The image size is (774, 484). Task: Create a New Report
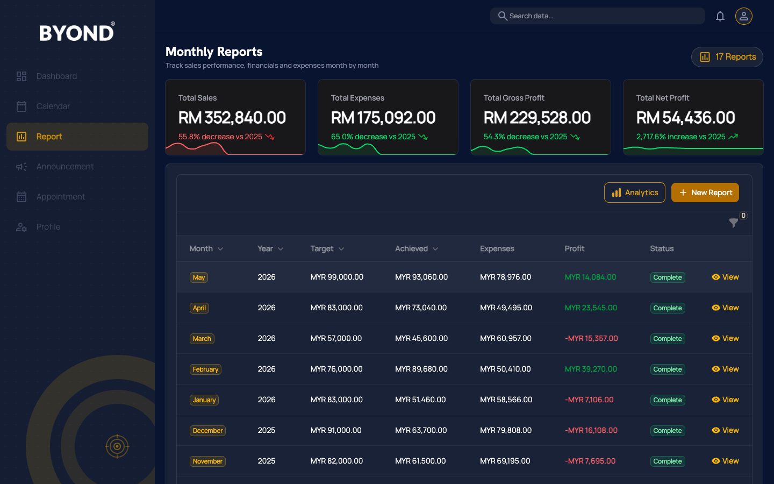point(705,193)
